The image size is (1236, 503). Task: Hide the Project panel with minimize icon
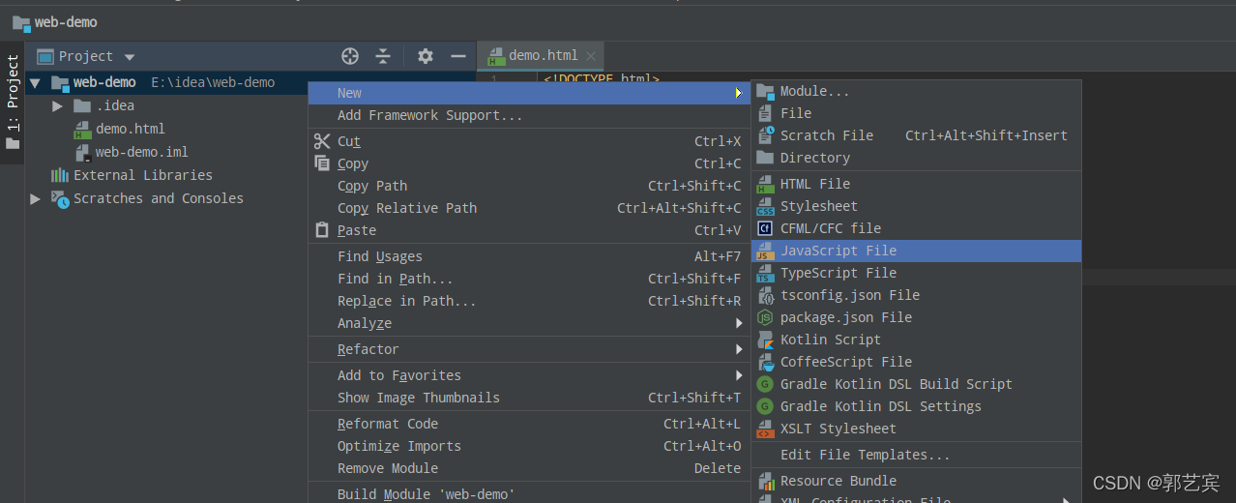click(458, 56)
